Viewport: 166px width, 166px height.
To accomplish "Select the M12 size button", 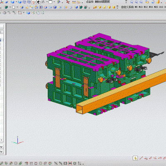I will (146, 7).
